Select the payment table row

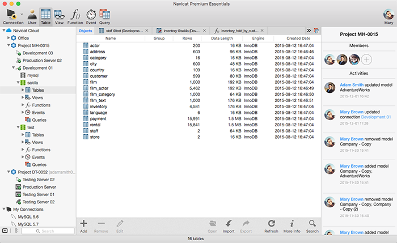pyautogui.click(x=198, y=118)
